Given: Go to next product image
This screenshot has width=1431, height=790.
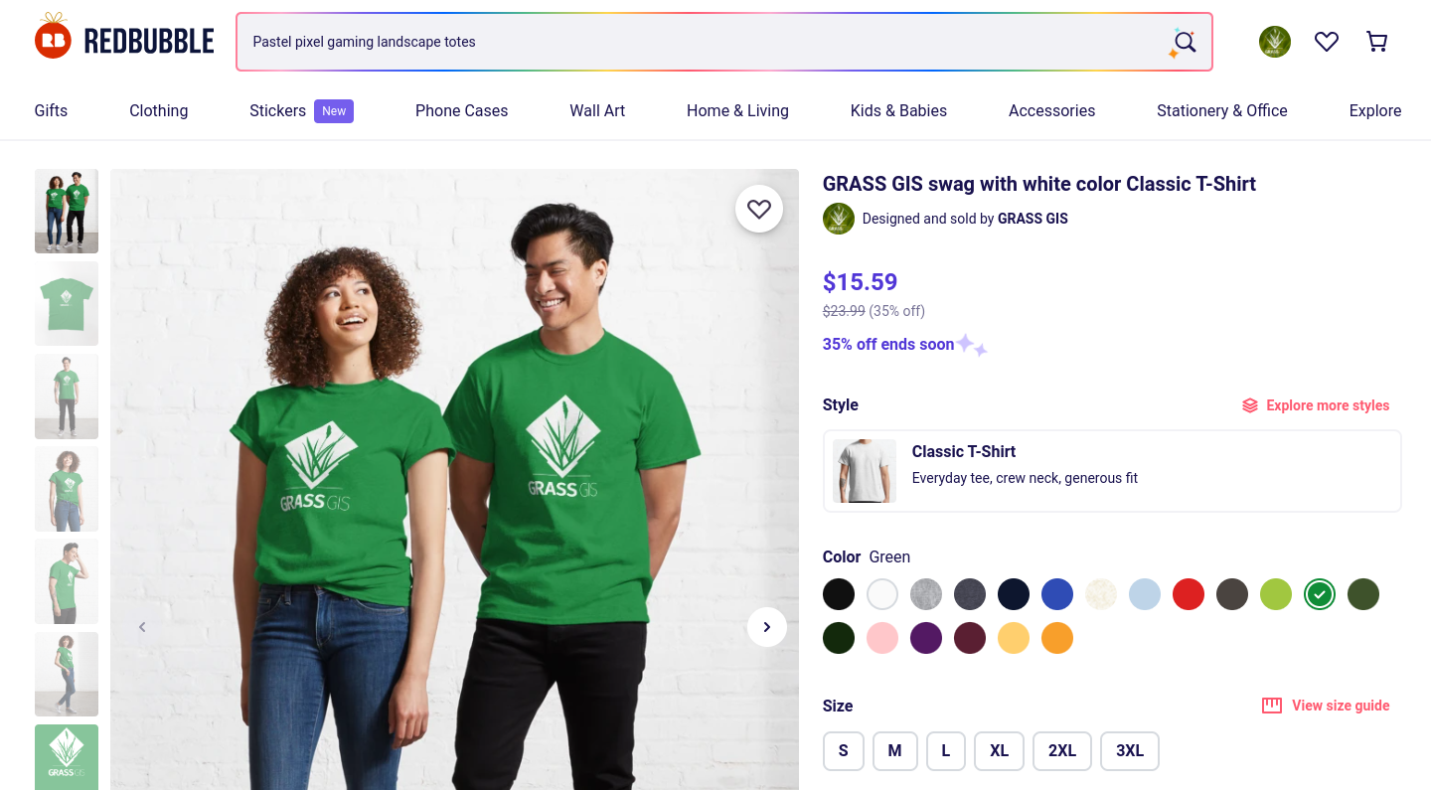Looking at the screenshot, I should (766, 627).
